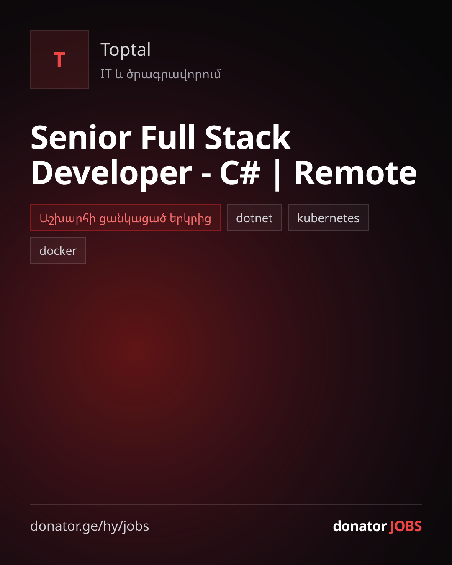Open the donator.ge/hy/jobs link
452x565 pixels.
pyautogui.click(x=90, y=526)
